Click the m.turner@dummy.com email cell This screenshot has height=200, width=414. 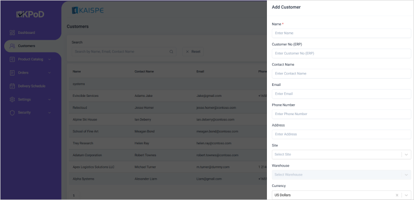(213, 167)
